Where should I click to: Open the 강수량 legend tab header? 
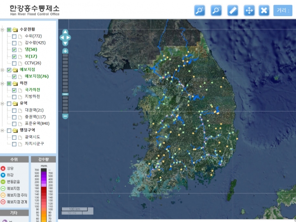click(x=43, y=159)
